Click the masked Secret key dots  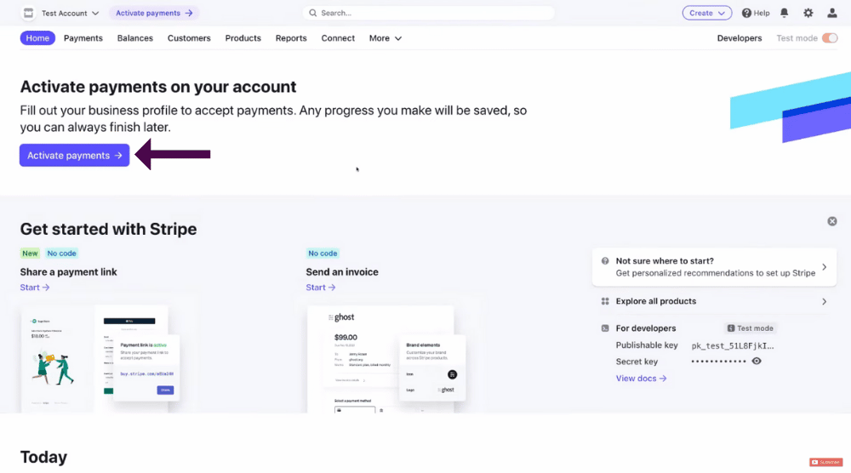click(x=718, y=362)
